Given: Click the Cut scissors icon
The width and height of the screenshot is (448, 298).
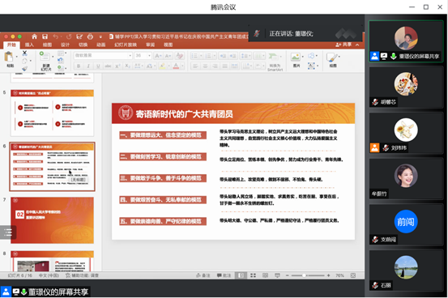Looking at the screenshot, I should coord(24,53).
